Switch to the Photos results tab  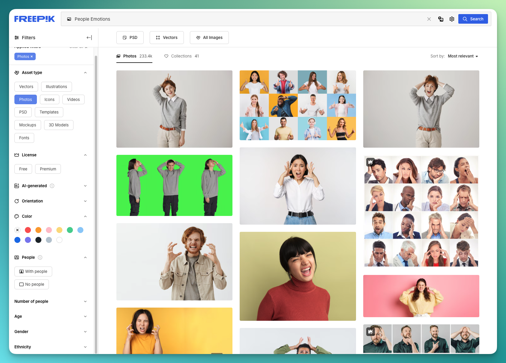(134, 56)
